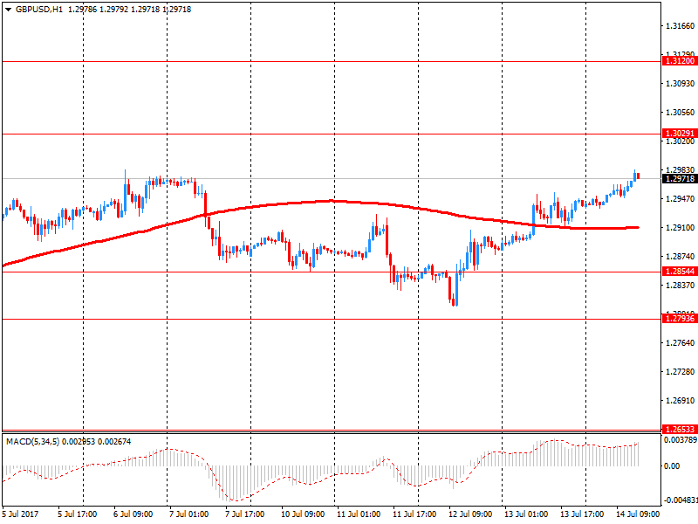Select the MACD(5,34,5) indicator label

(x=33, y=442)
